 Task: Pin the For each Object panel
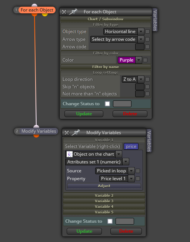73,12
